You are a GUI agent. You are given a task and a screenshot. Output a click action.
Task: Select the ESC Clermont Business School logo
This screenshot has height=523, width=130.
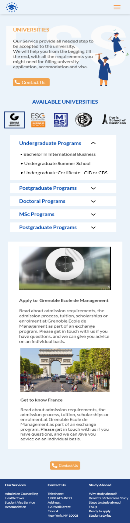(x=38, y=120)
